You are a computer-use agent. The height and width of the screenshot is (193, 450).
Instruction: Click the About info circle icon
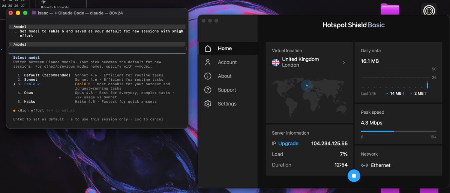click(208, 76)
